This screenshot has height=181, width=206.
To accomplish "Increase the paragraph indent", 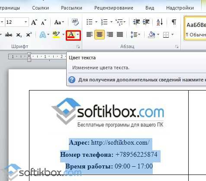I will (x=146, y=22).
